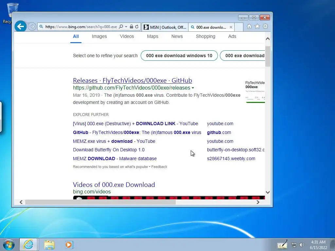Image resolution: width=335 pixels, height=251 pixels.
Task: Close the 000.exe download tab
Action: point(231,27)
